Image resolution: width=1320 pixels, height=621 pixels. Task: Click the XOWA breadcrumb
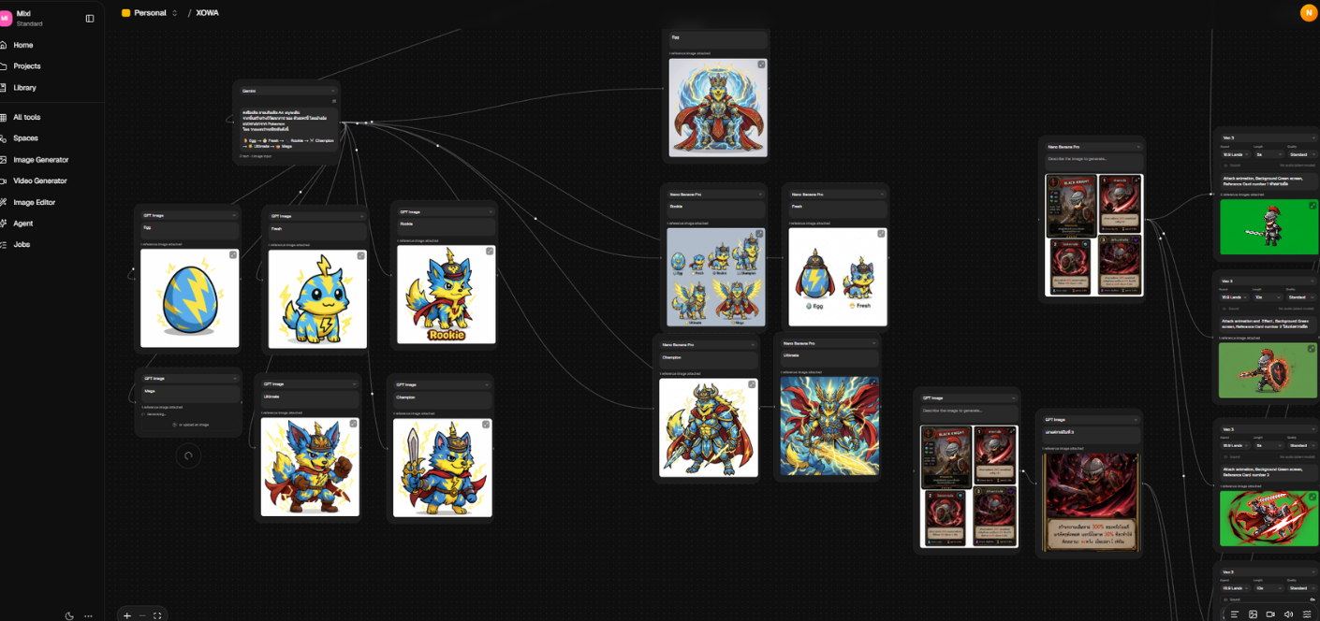tap(207, 13)
